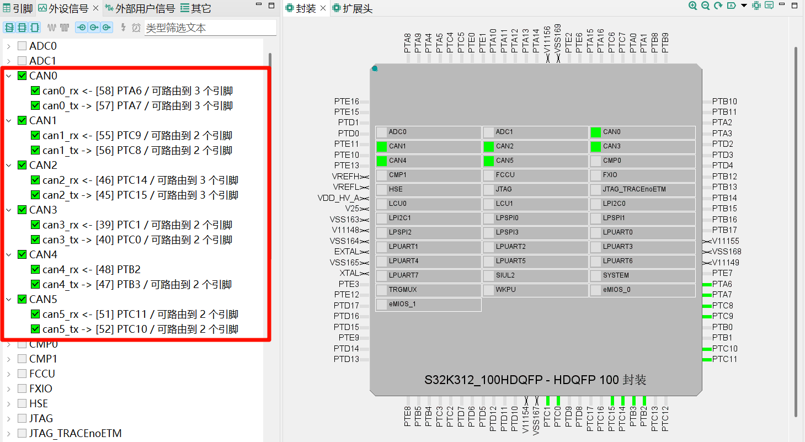This screenshot has height=442, width=805.
Task: Expand the JTAG node in the signal tree
Action: coord(9,418)
